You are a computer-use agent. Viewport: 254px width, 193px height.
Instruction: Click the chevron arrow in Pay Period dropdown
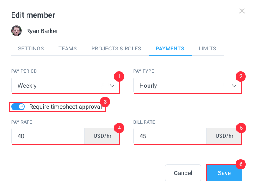(112, 86)
